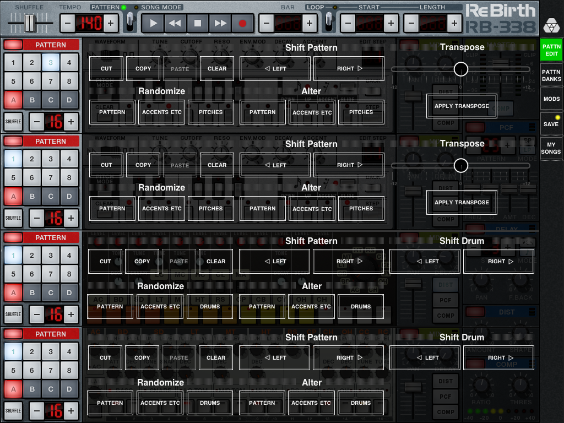This screenshot has width=564, height=423.
Task: Shift Drum RIGHT in third row
Action: point(499,262)
